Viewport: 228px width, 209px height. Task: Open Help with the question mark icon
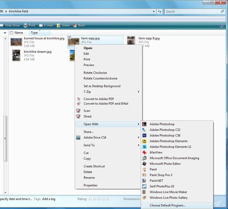point(222,25)
